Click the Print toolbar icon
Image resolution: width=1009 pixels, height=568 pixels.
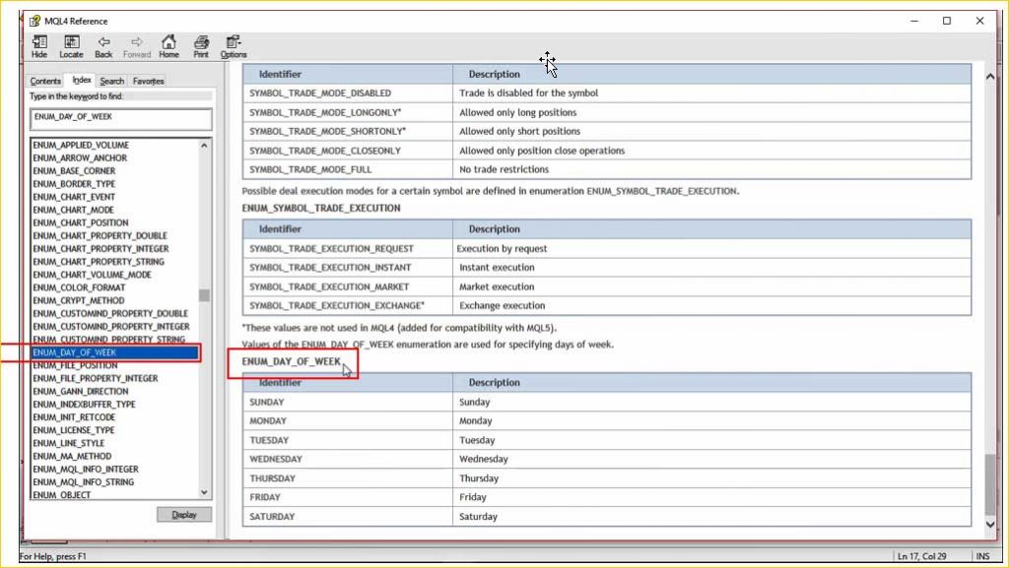(x=201, y=47)
